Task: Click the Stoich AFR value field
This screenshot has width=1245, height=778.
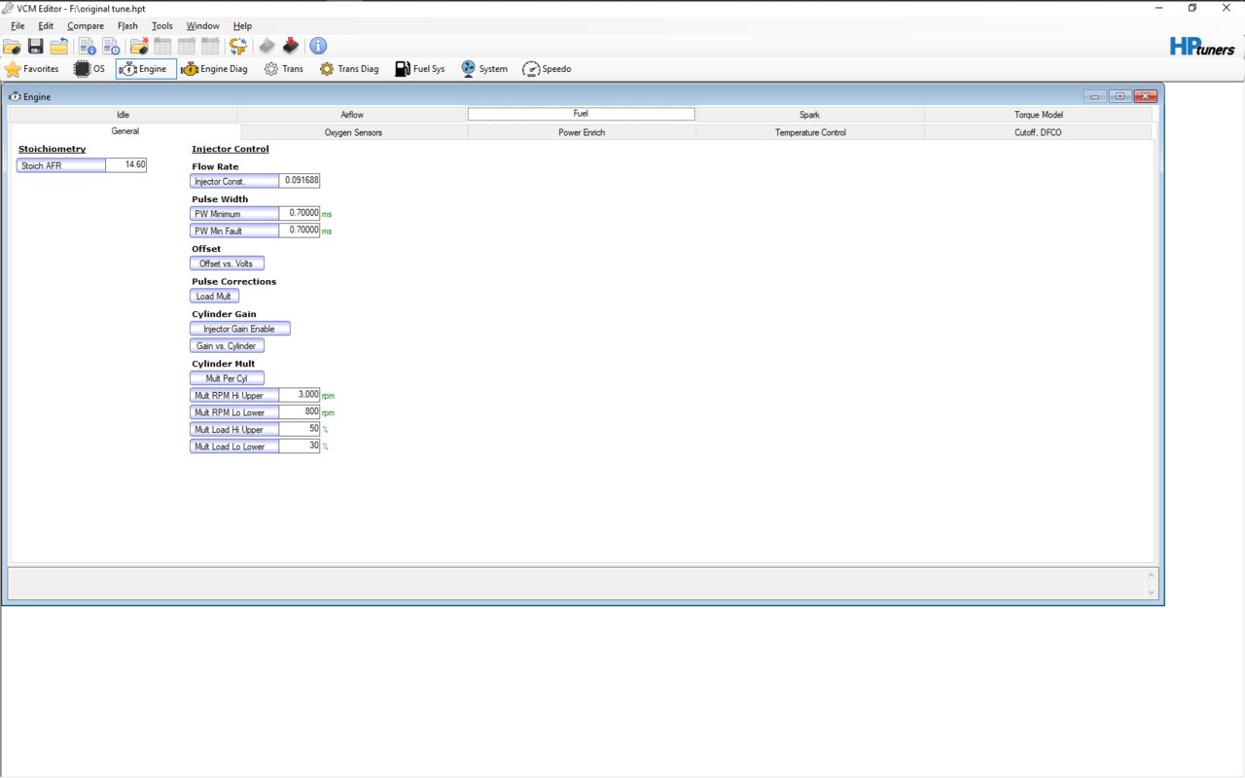Action: 126,165
